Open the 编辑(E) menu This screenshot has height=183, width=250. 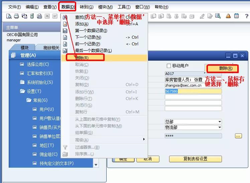(x=32, y=7)
